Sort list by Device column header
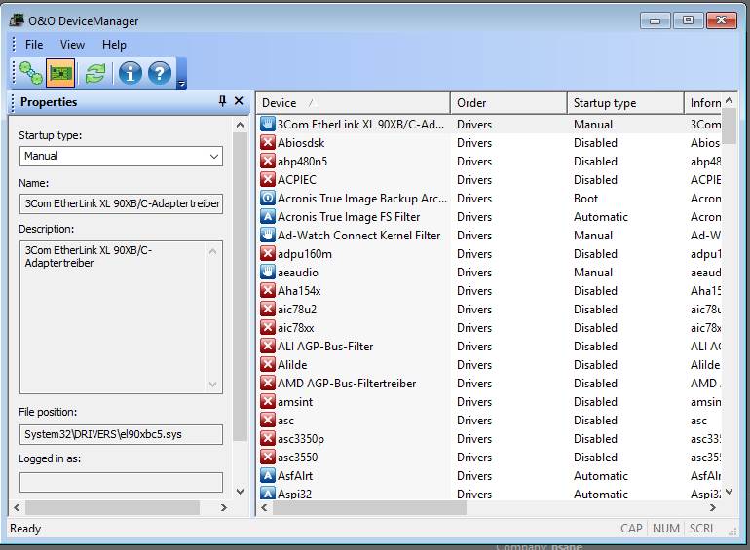The width and height of the screenshot is (750, 550). coord(353,103)
